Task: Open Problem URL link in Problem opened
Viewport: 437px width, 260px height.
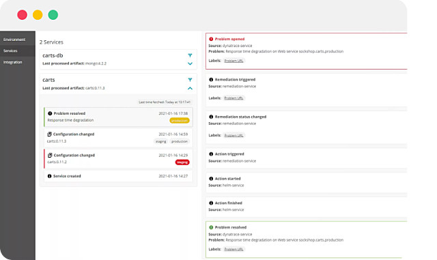Action: (234, 61)
